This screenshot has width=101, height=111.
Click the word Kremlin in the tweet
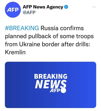(15, 52)
